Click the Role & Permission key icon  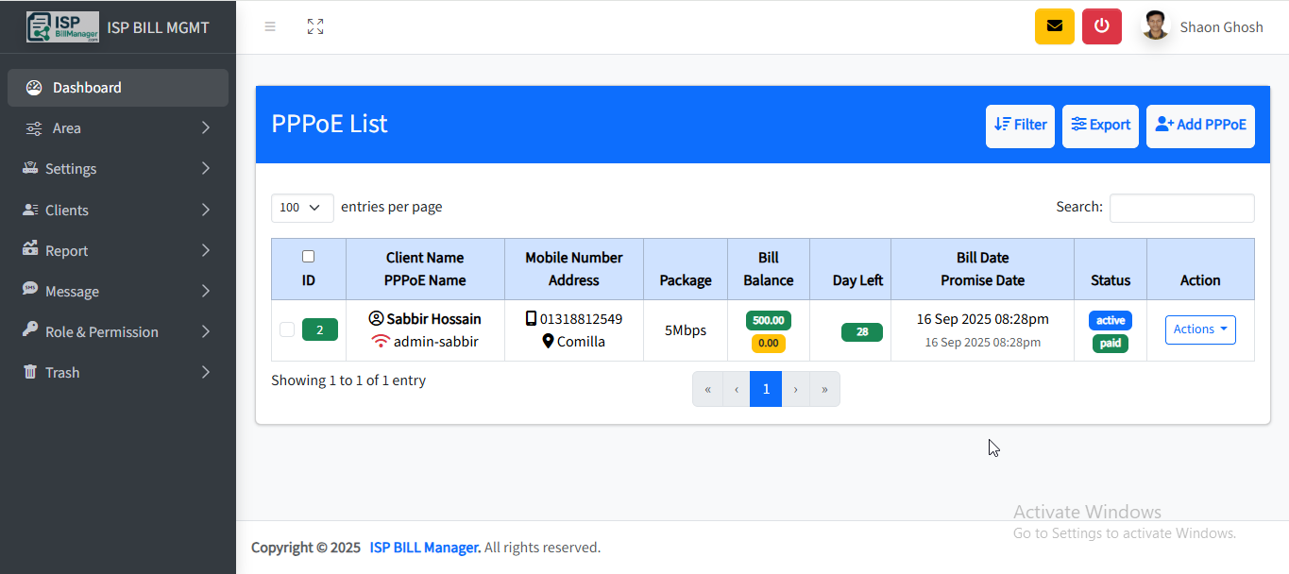click(x=30, y=331)
